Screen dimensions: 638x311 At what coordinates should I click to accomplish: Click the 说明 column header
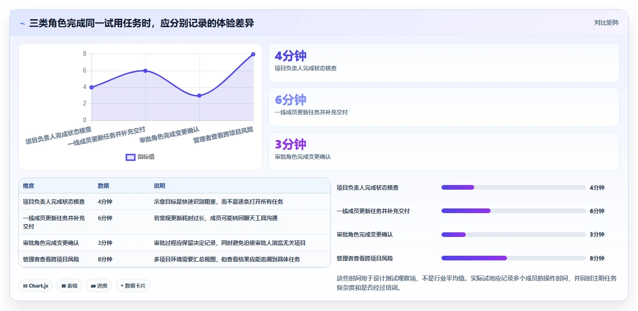tap(160, 186)
